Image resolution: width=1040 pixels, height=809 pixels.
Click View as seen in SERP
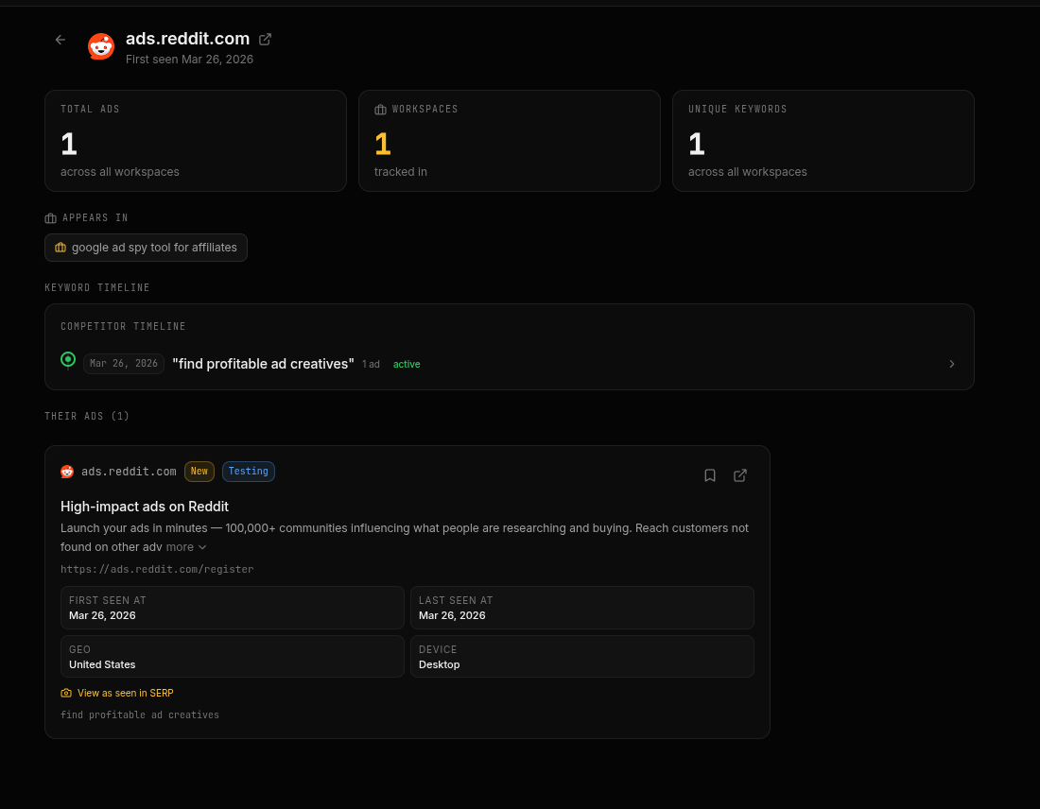click(x=126, y=693)
